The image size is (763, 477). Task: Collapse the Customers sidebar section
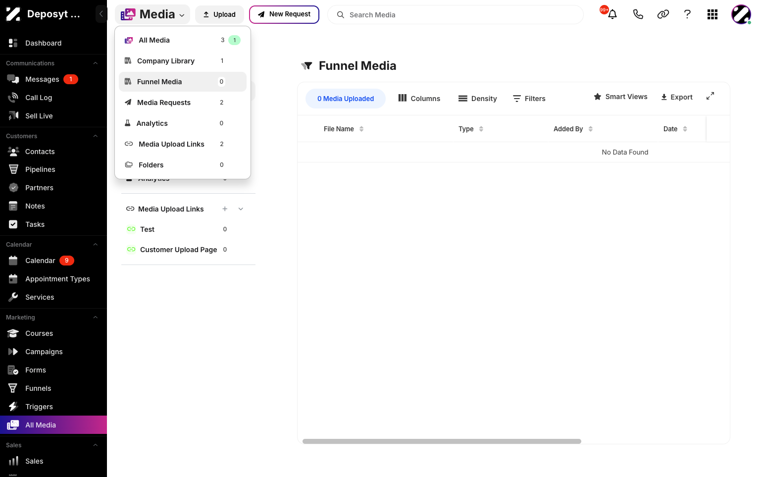pos(96,136)
